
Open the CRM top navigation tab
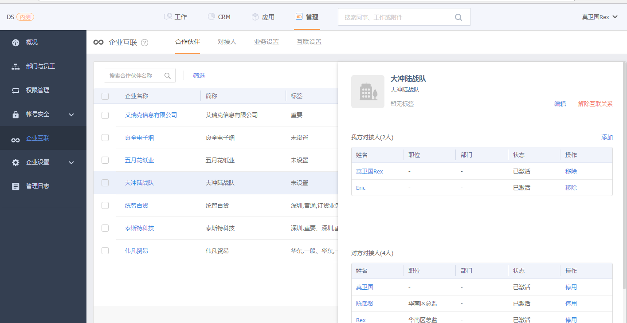[x=219, y=17]
